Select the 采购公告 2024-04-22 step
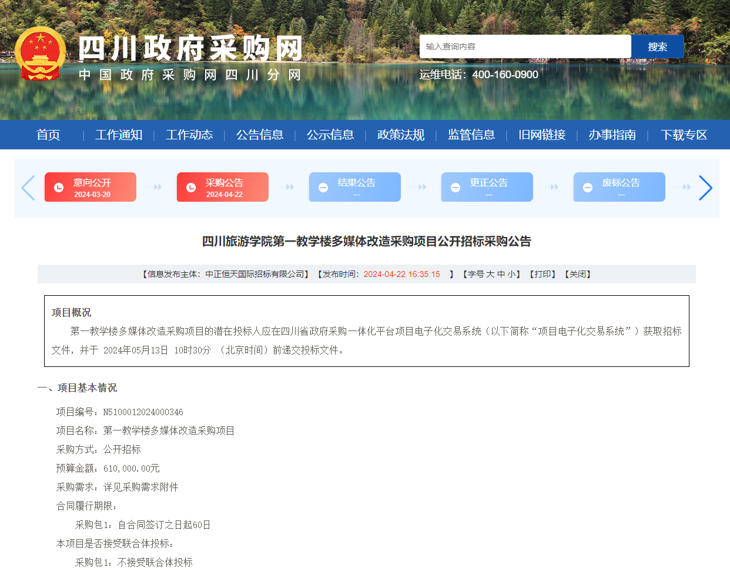 223,187
